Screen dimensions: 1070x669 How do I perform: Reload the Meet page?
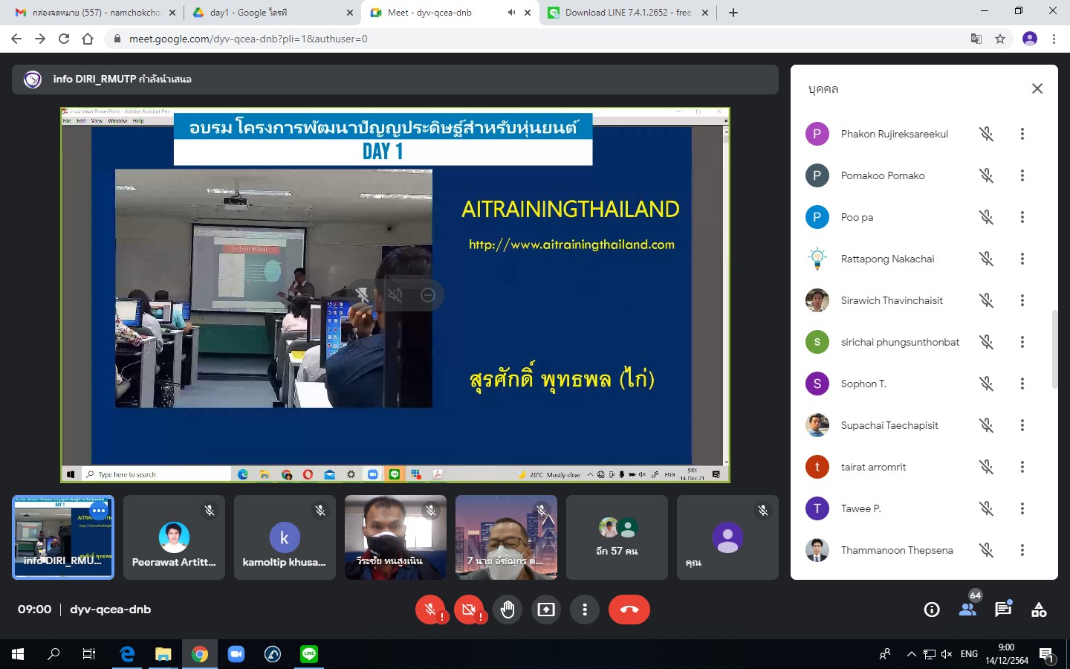point(64,39)
